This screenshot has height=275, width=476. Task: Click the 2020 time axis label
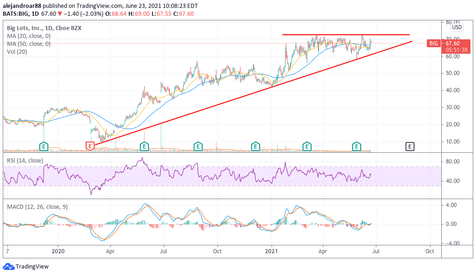point(58,251)
